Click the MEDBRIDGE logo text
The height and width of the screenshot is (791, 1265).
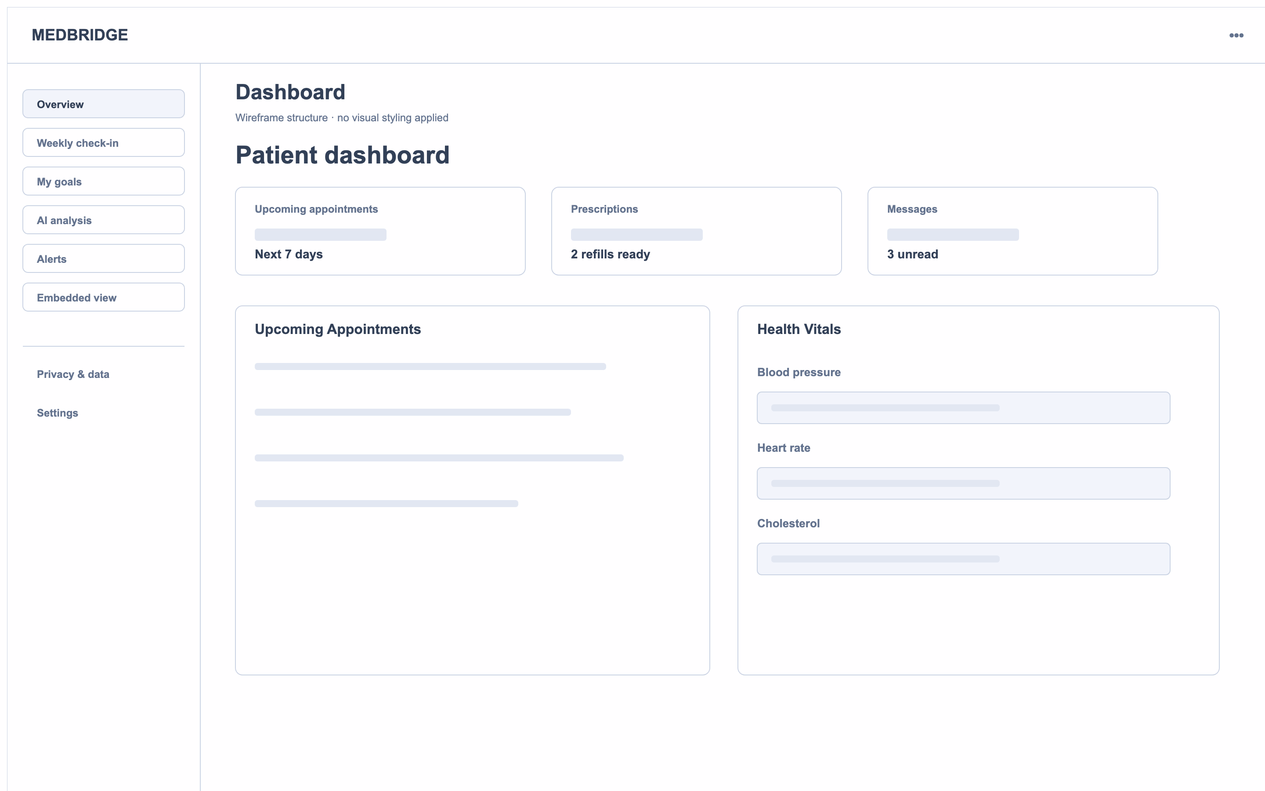pos(80,35)
